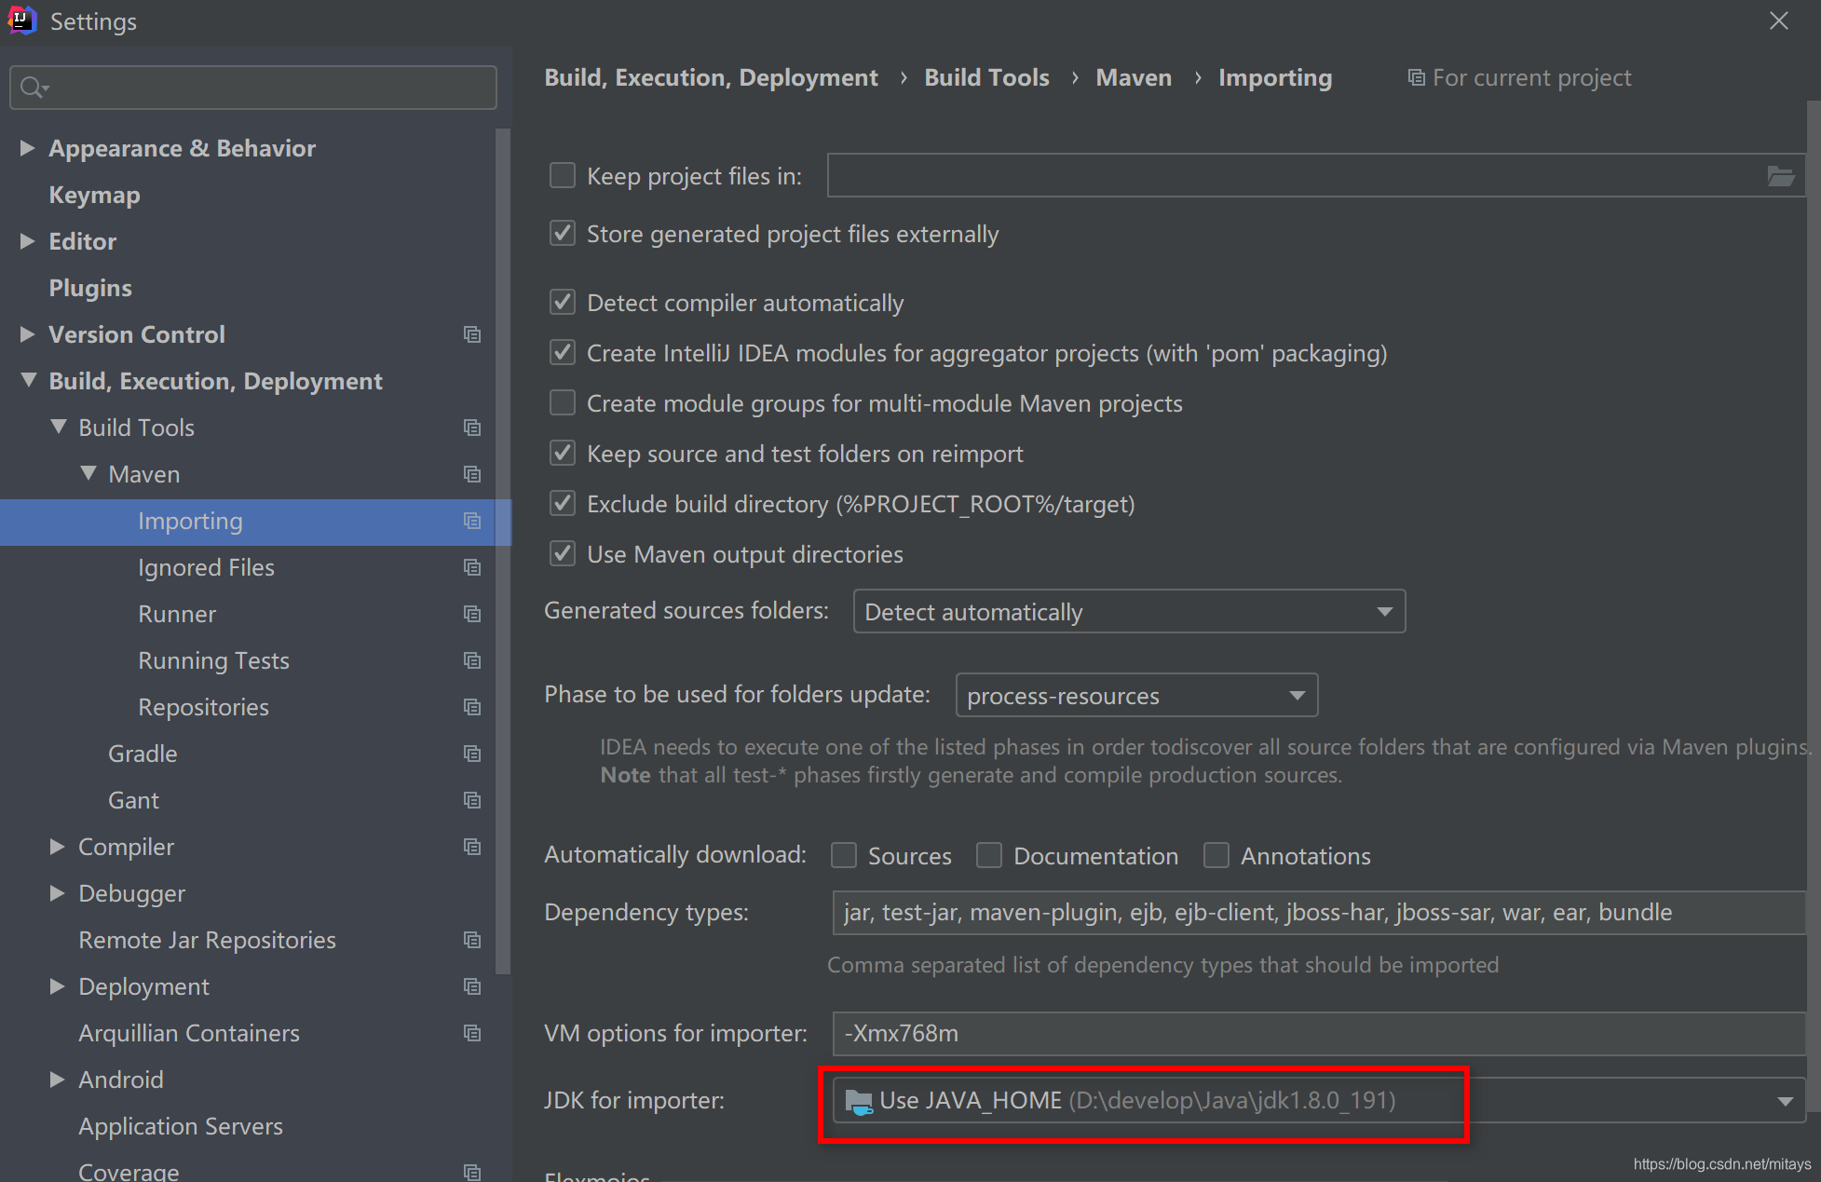The height and width of the screenshot is (1182, 1821).
Task: Click project-scope icon on Remote Jar Repositories row
Action: pos(472,940)
